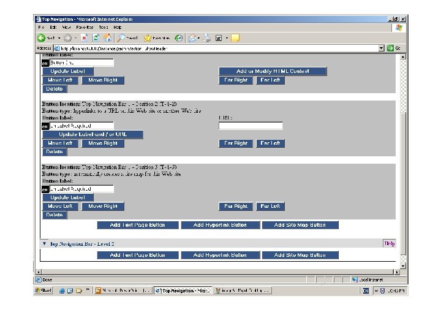Click the Edit page icon in toolbar
This screenshot has height=331, width=441.
pos(219,38)
